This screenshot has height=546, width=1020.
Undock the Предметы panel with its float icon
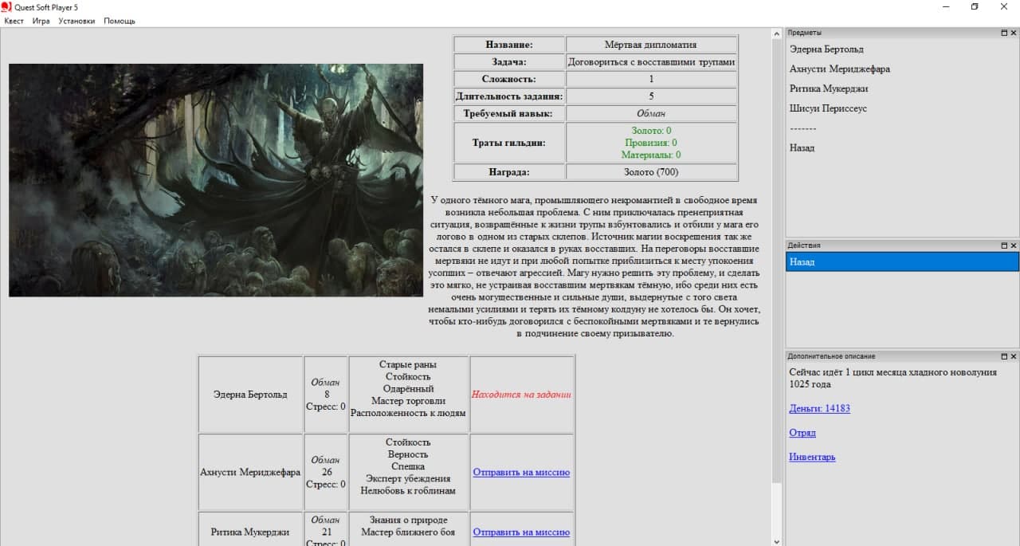[x=1004, y=33]
